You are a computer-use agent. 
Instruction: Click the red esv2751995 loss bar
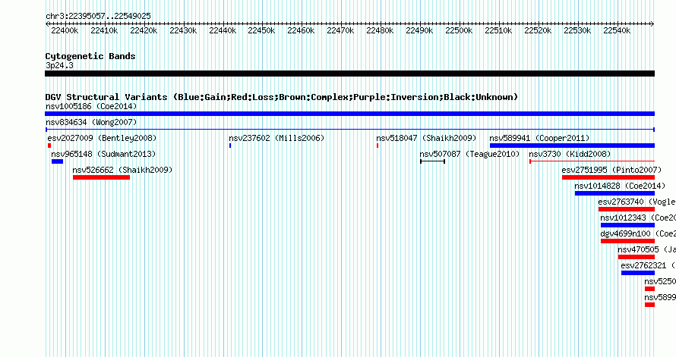[x=608, y=177]
